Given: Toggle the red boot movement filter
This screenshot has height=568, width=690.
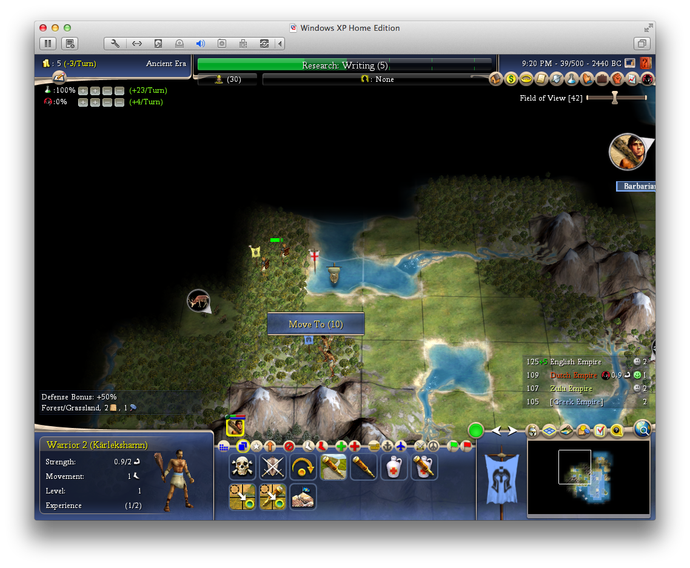Looking at the screenshot, I should [322, 447].
